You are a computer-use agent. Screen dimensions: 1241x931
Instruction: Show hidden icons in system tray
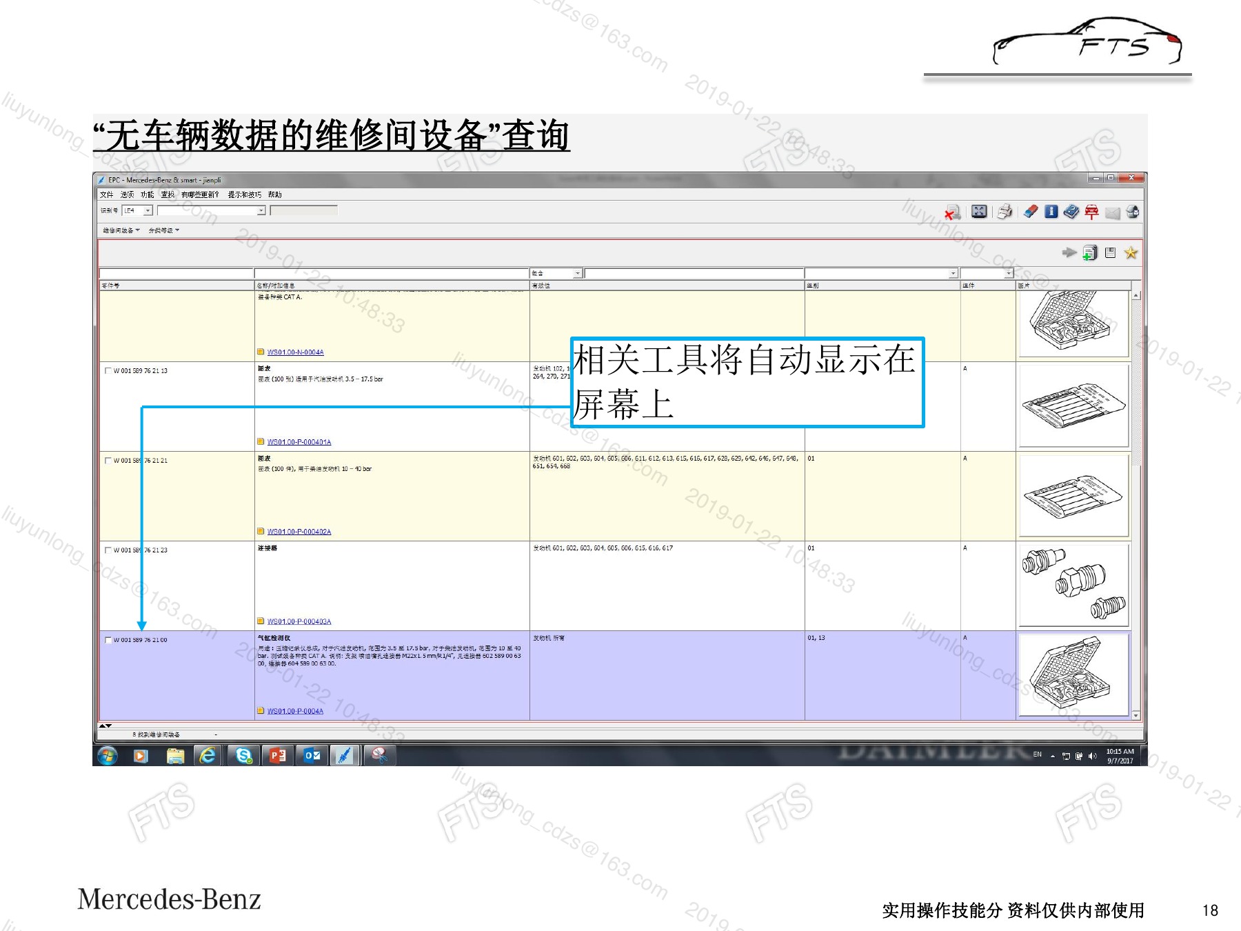[x=1053, y=756]
